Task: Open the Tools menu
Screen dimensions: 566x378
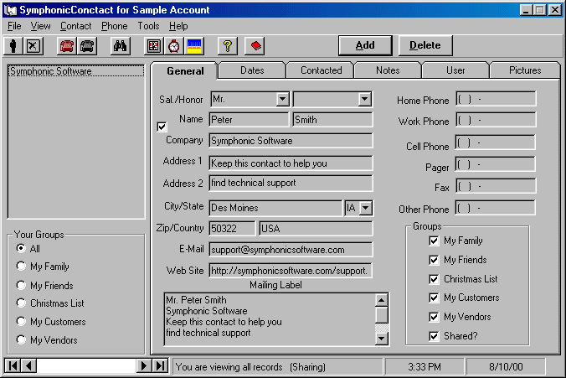Action: coord(148,26)
